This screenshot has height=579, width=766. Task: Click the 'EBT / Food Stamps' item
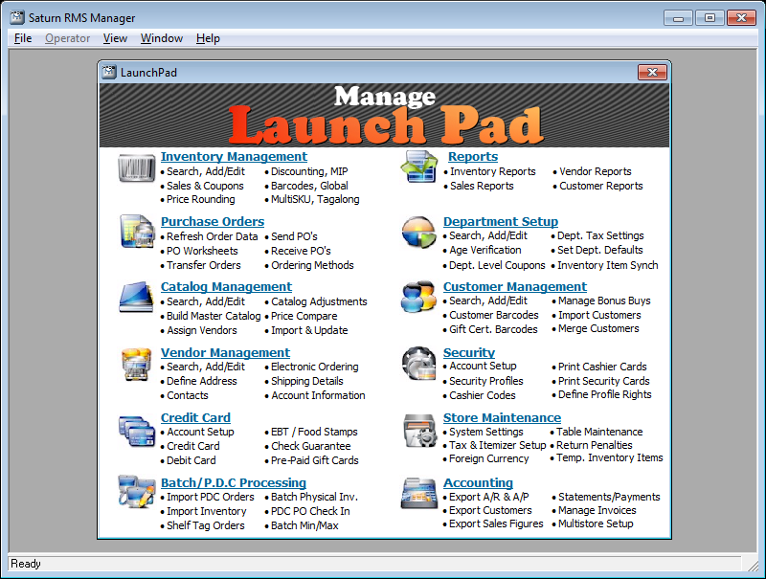314,432
